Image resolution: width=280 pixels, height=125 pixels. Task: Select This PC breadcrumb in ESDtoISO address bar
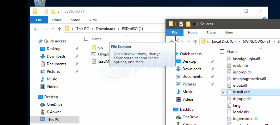[82, 29]
